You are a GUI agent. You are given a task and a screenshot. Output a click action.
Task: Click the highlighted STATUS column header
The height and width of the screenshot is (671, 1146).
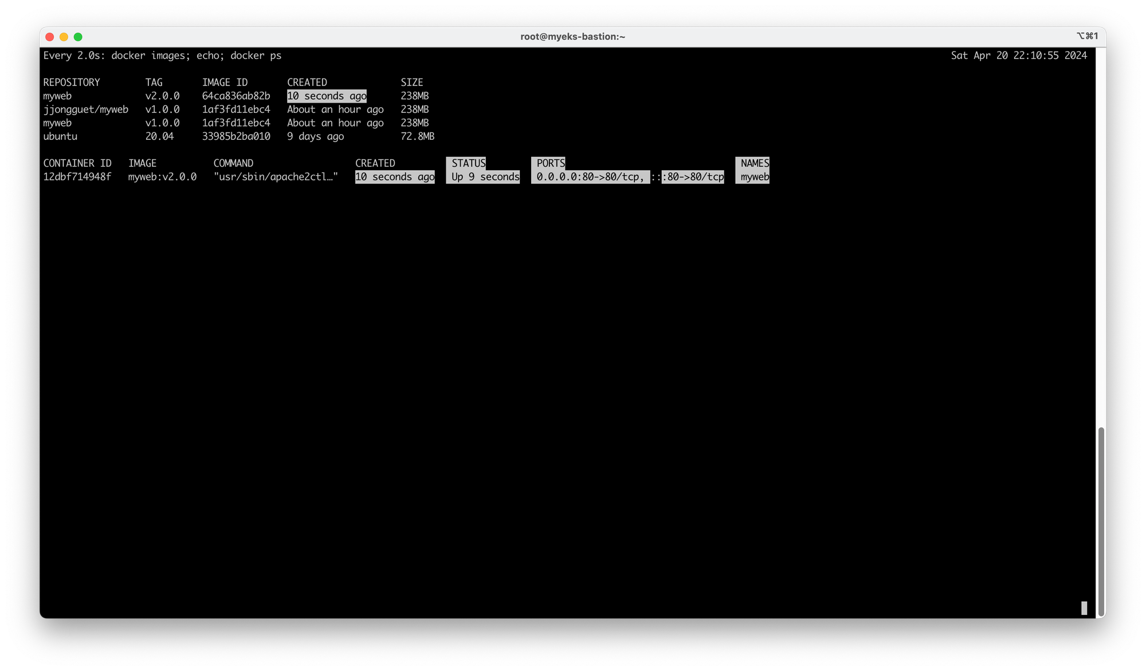(x=468, y=163)
